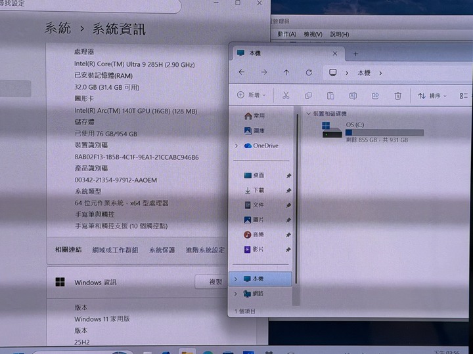Collapse the 裝置和磁碟機 group
The width and height of the screenshot is (473, 354).
click(308, 114)
